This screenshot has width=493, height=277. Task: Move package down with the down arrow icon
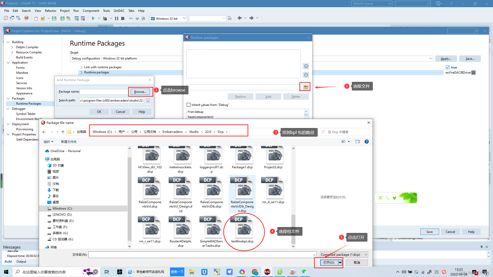point(306,75)
